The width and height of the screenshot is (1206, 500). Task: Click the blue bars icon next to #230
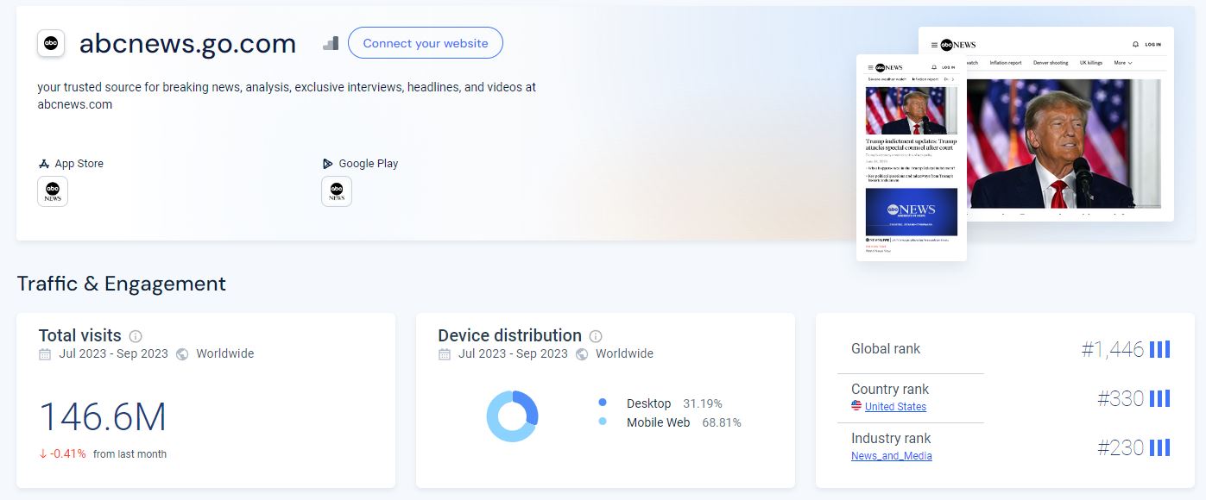(1159, 447)
